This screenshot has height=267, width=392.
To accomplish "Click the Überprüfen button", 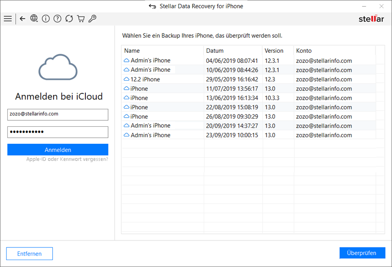I will pyautogui.click(x=362, y=253).
